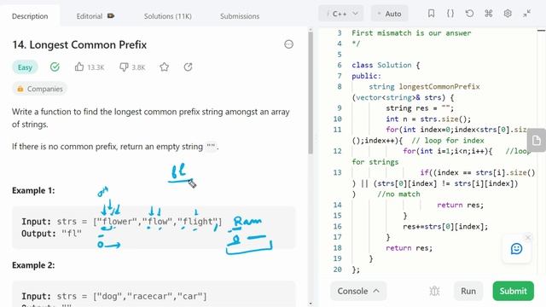Dismiss the feedback chat bubble
This screenshot has height=307, width=546.
(x=528, y=238)
